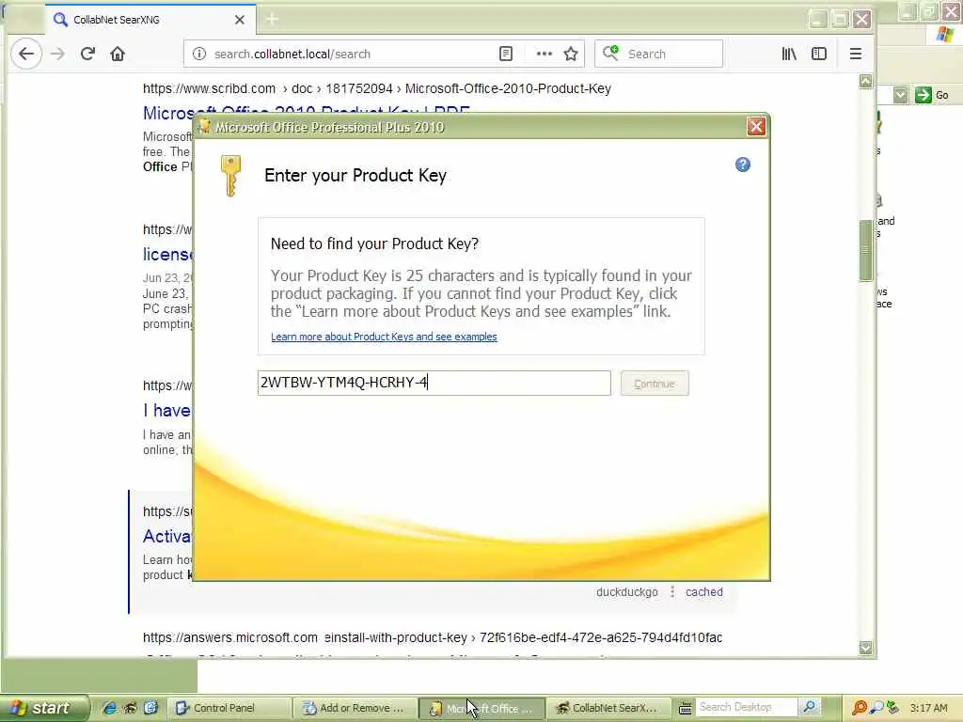Close the CollabNet SearXNG tab

pyautogui.click(x=240, y=20)
